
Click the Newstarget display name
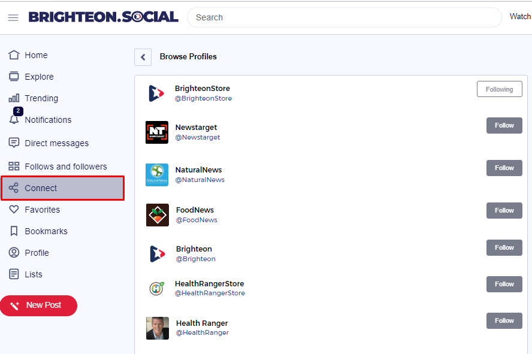196,128
